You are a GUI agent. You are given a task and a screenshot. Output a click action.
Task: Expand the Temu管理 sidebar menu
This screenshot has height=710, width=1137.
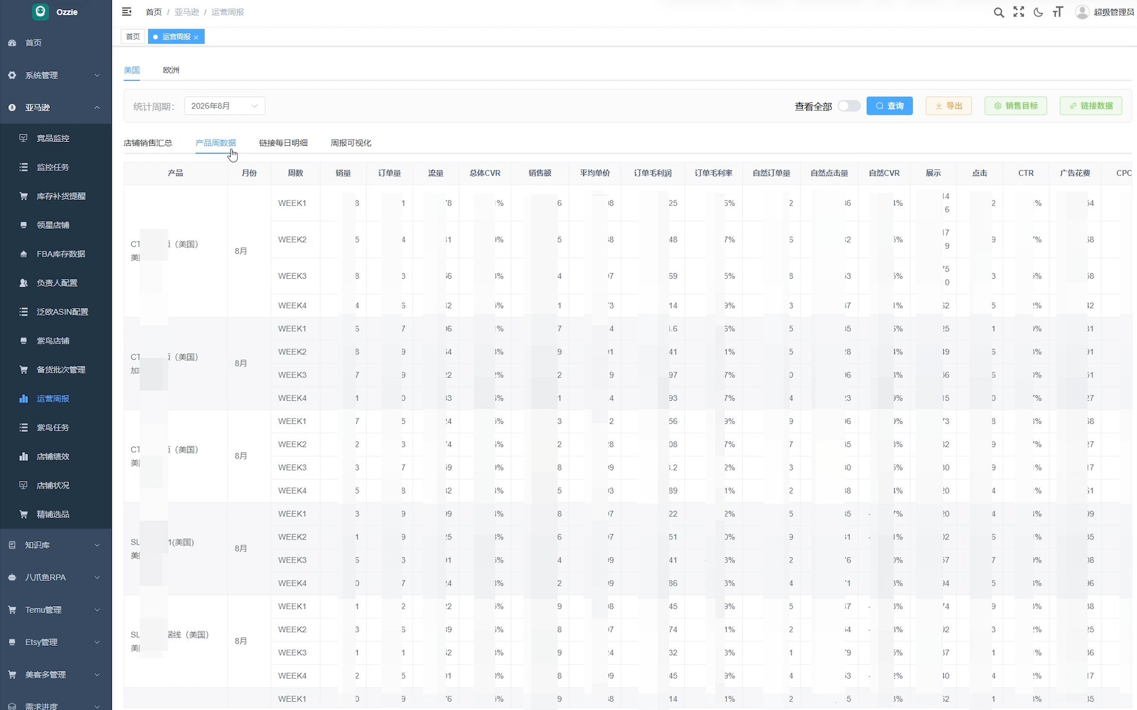(56, 610)
